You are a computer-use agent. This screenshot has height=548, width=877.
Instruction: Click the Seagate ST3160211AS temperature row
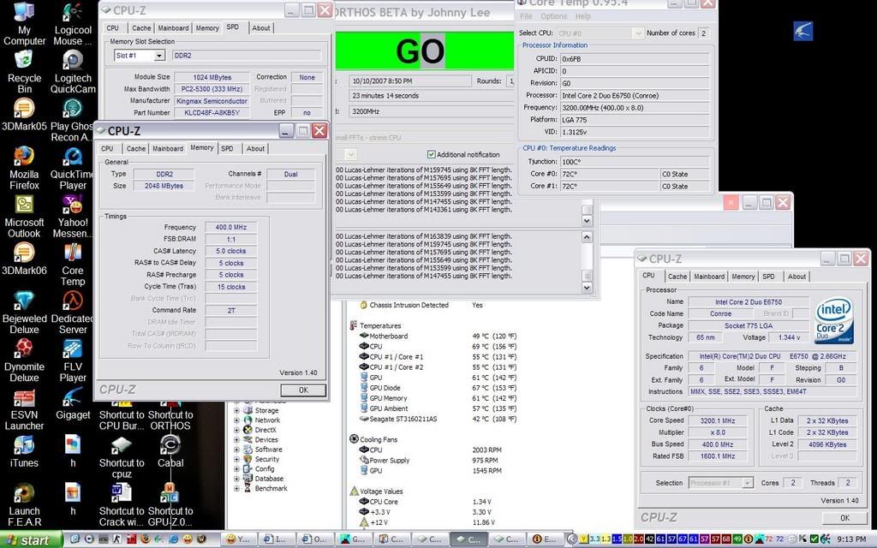point(439,419)
